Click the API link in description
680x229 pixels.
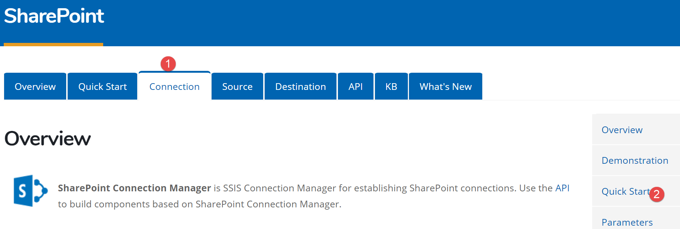coord(562,188)
